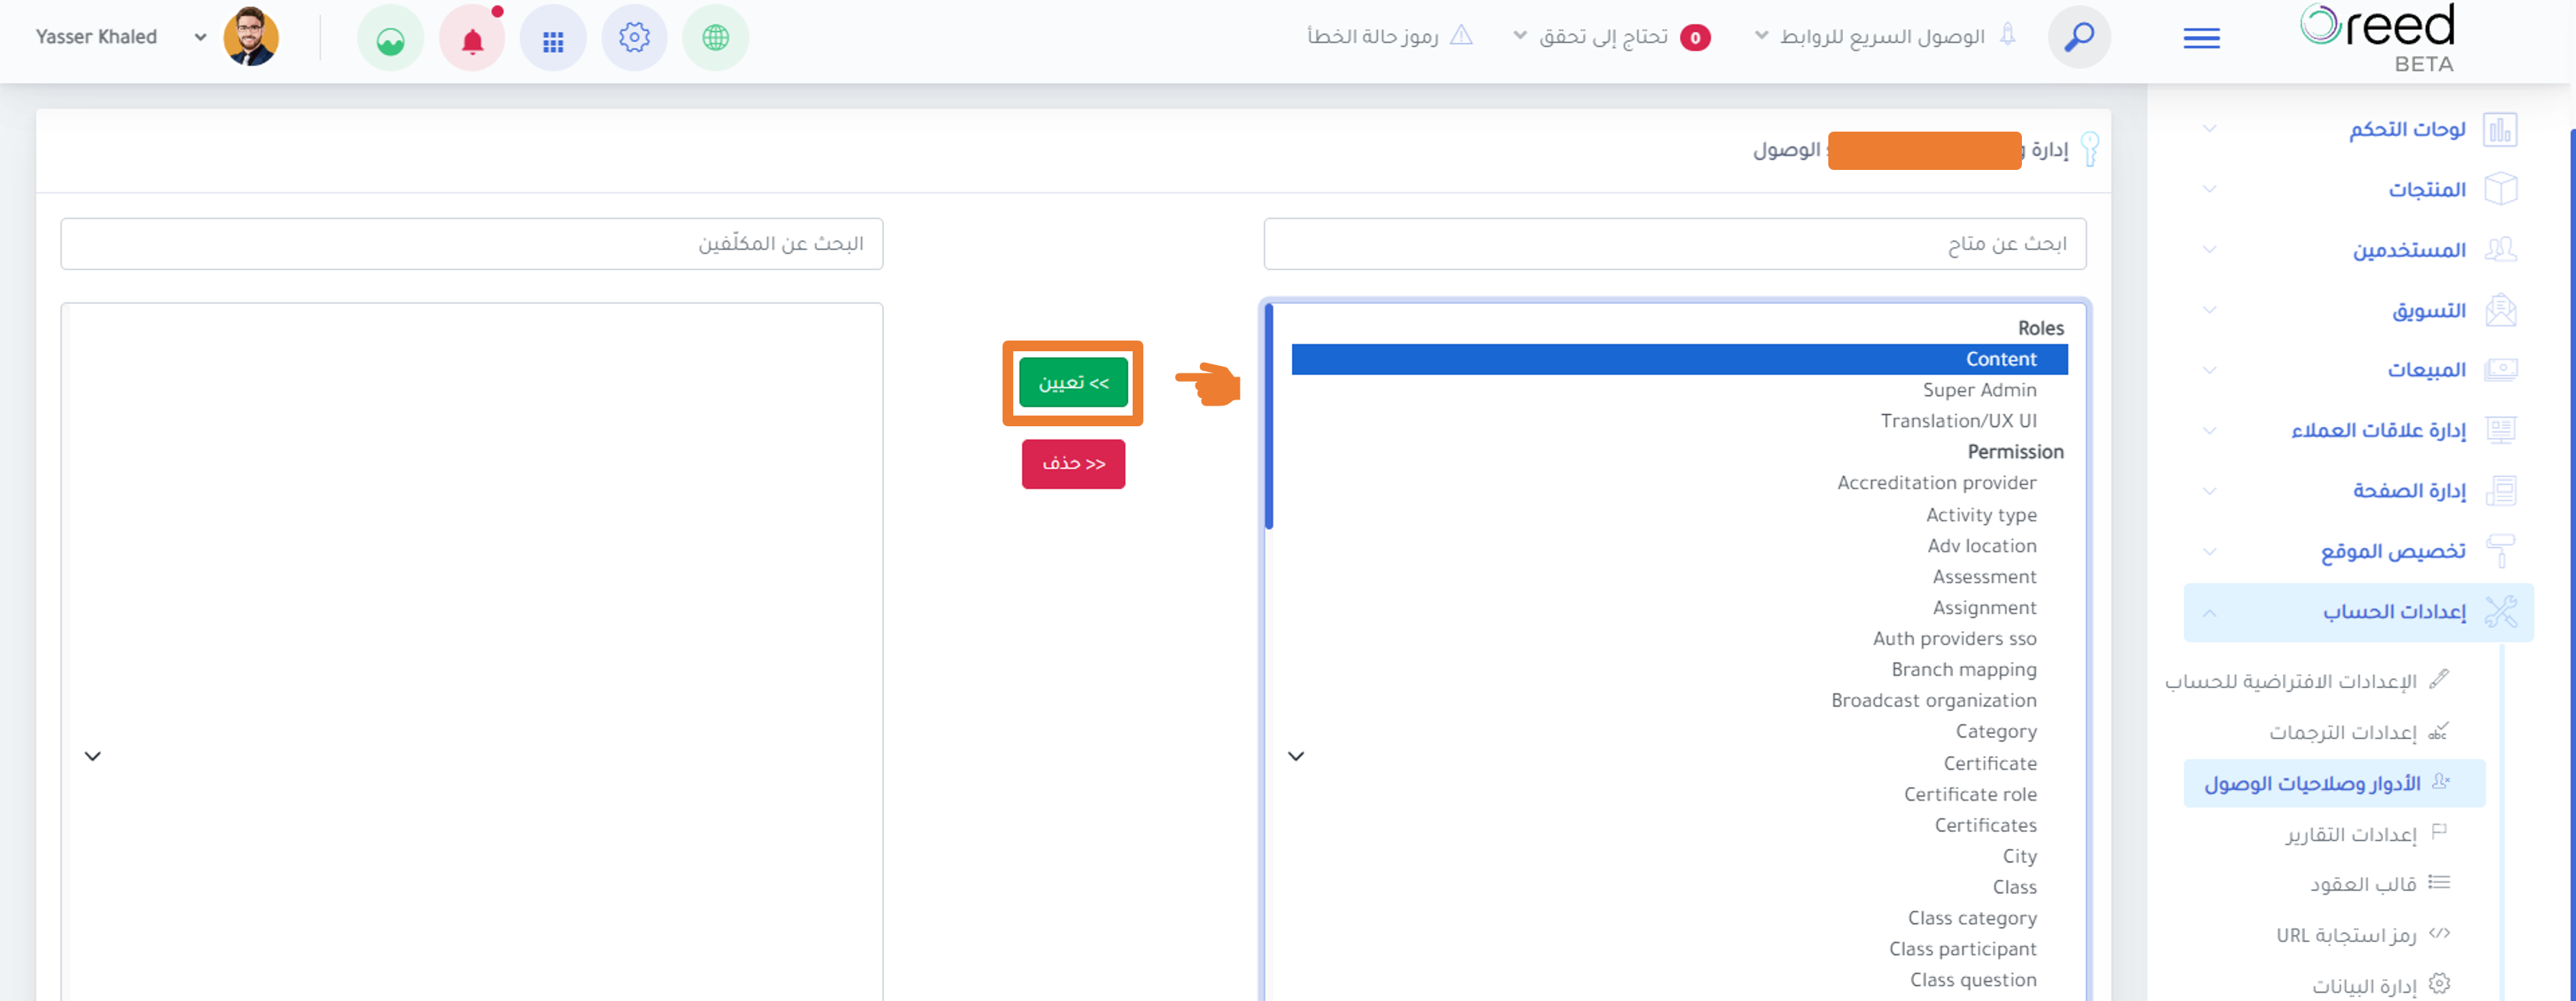2576x1001 pixels.
Task: Open قالب العقود link
Action: coord(2363,884)
